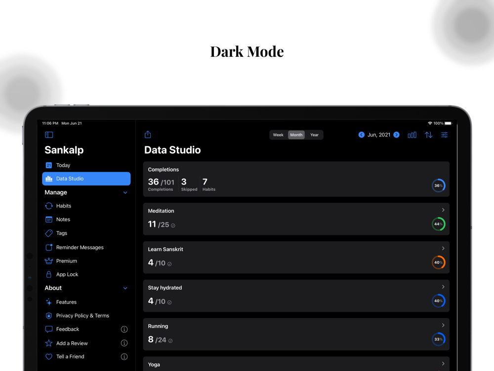Collapse the Manage section

[125, 192]
